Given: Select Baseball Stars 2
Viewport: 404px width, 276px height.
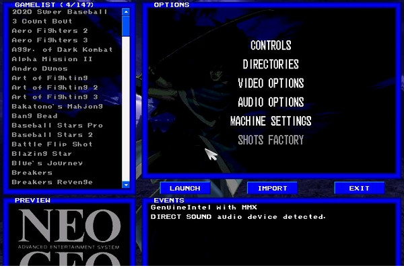Looking at the screenshot, I should click(53, 135).
